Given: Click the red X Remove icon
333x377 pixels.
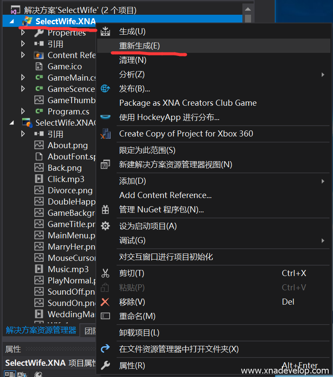Looking at the screenshot, I should 105,302.
